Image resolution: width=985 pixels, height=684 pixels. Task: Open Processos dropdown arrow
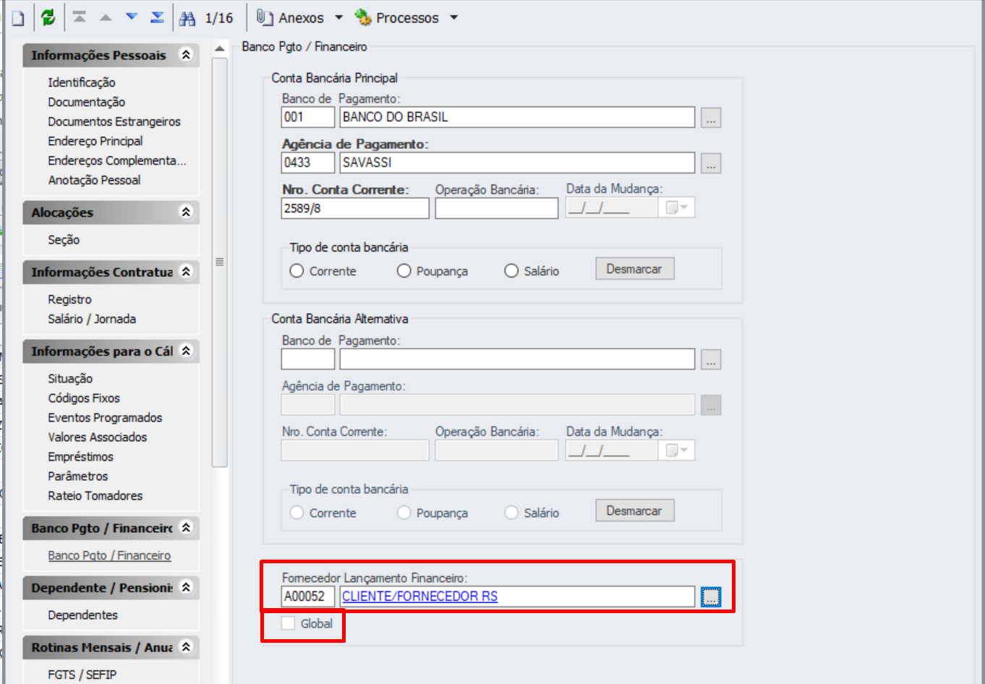pos(454,17)
